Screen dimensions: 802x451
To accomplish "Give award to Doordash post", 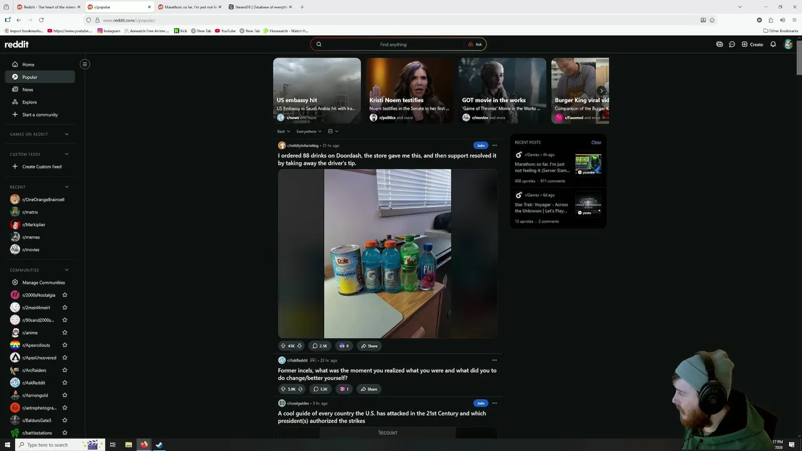I will point(343,346).
